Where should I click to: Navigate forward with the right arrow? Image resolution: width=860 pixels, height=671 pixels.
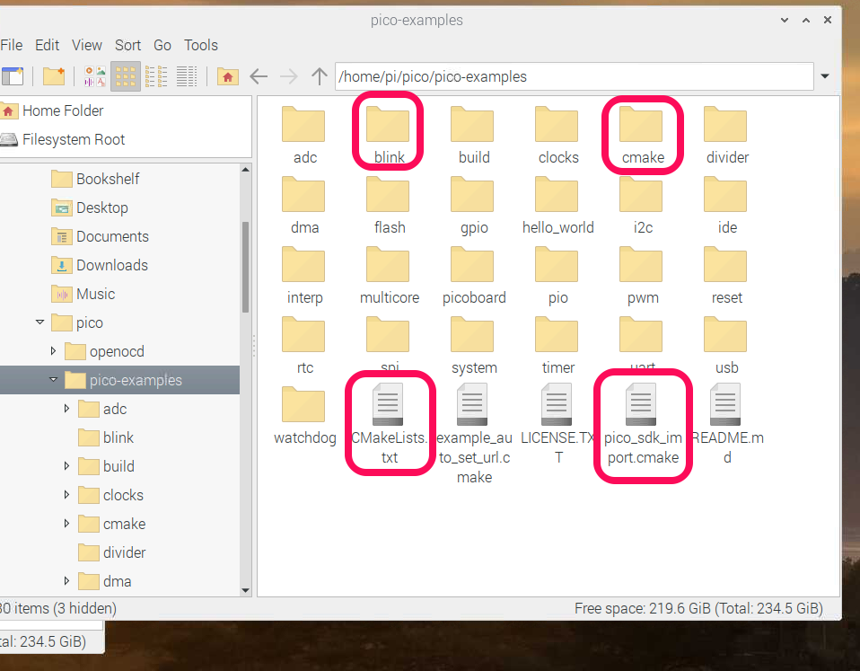[288, 76]
